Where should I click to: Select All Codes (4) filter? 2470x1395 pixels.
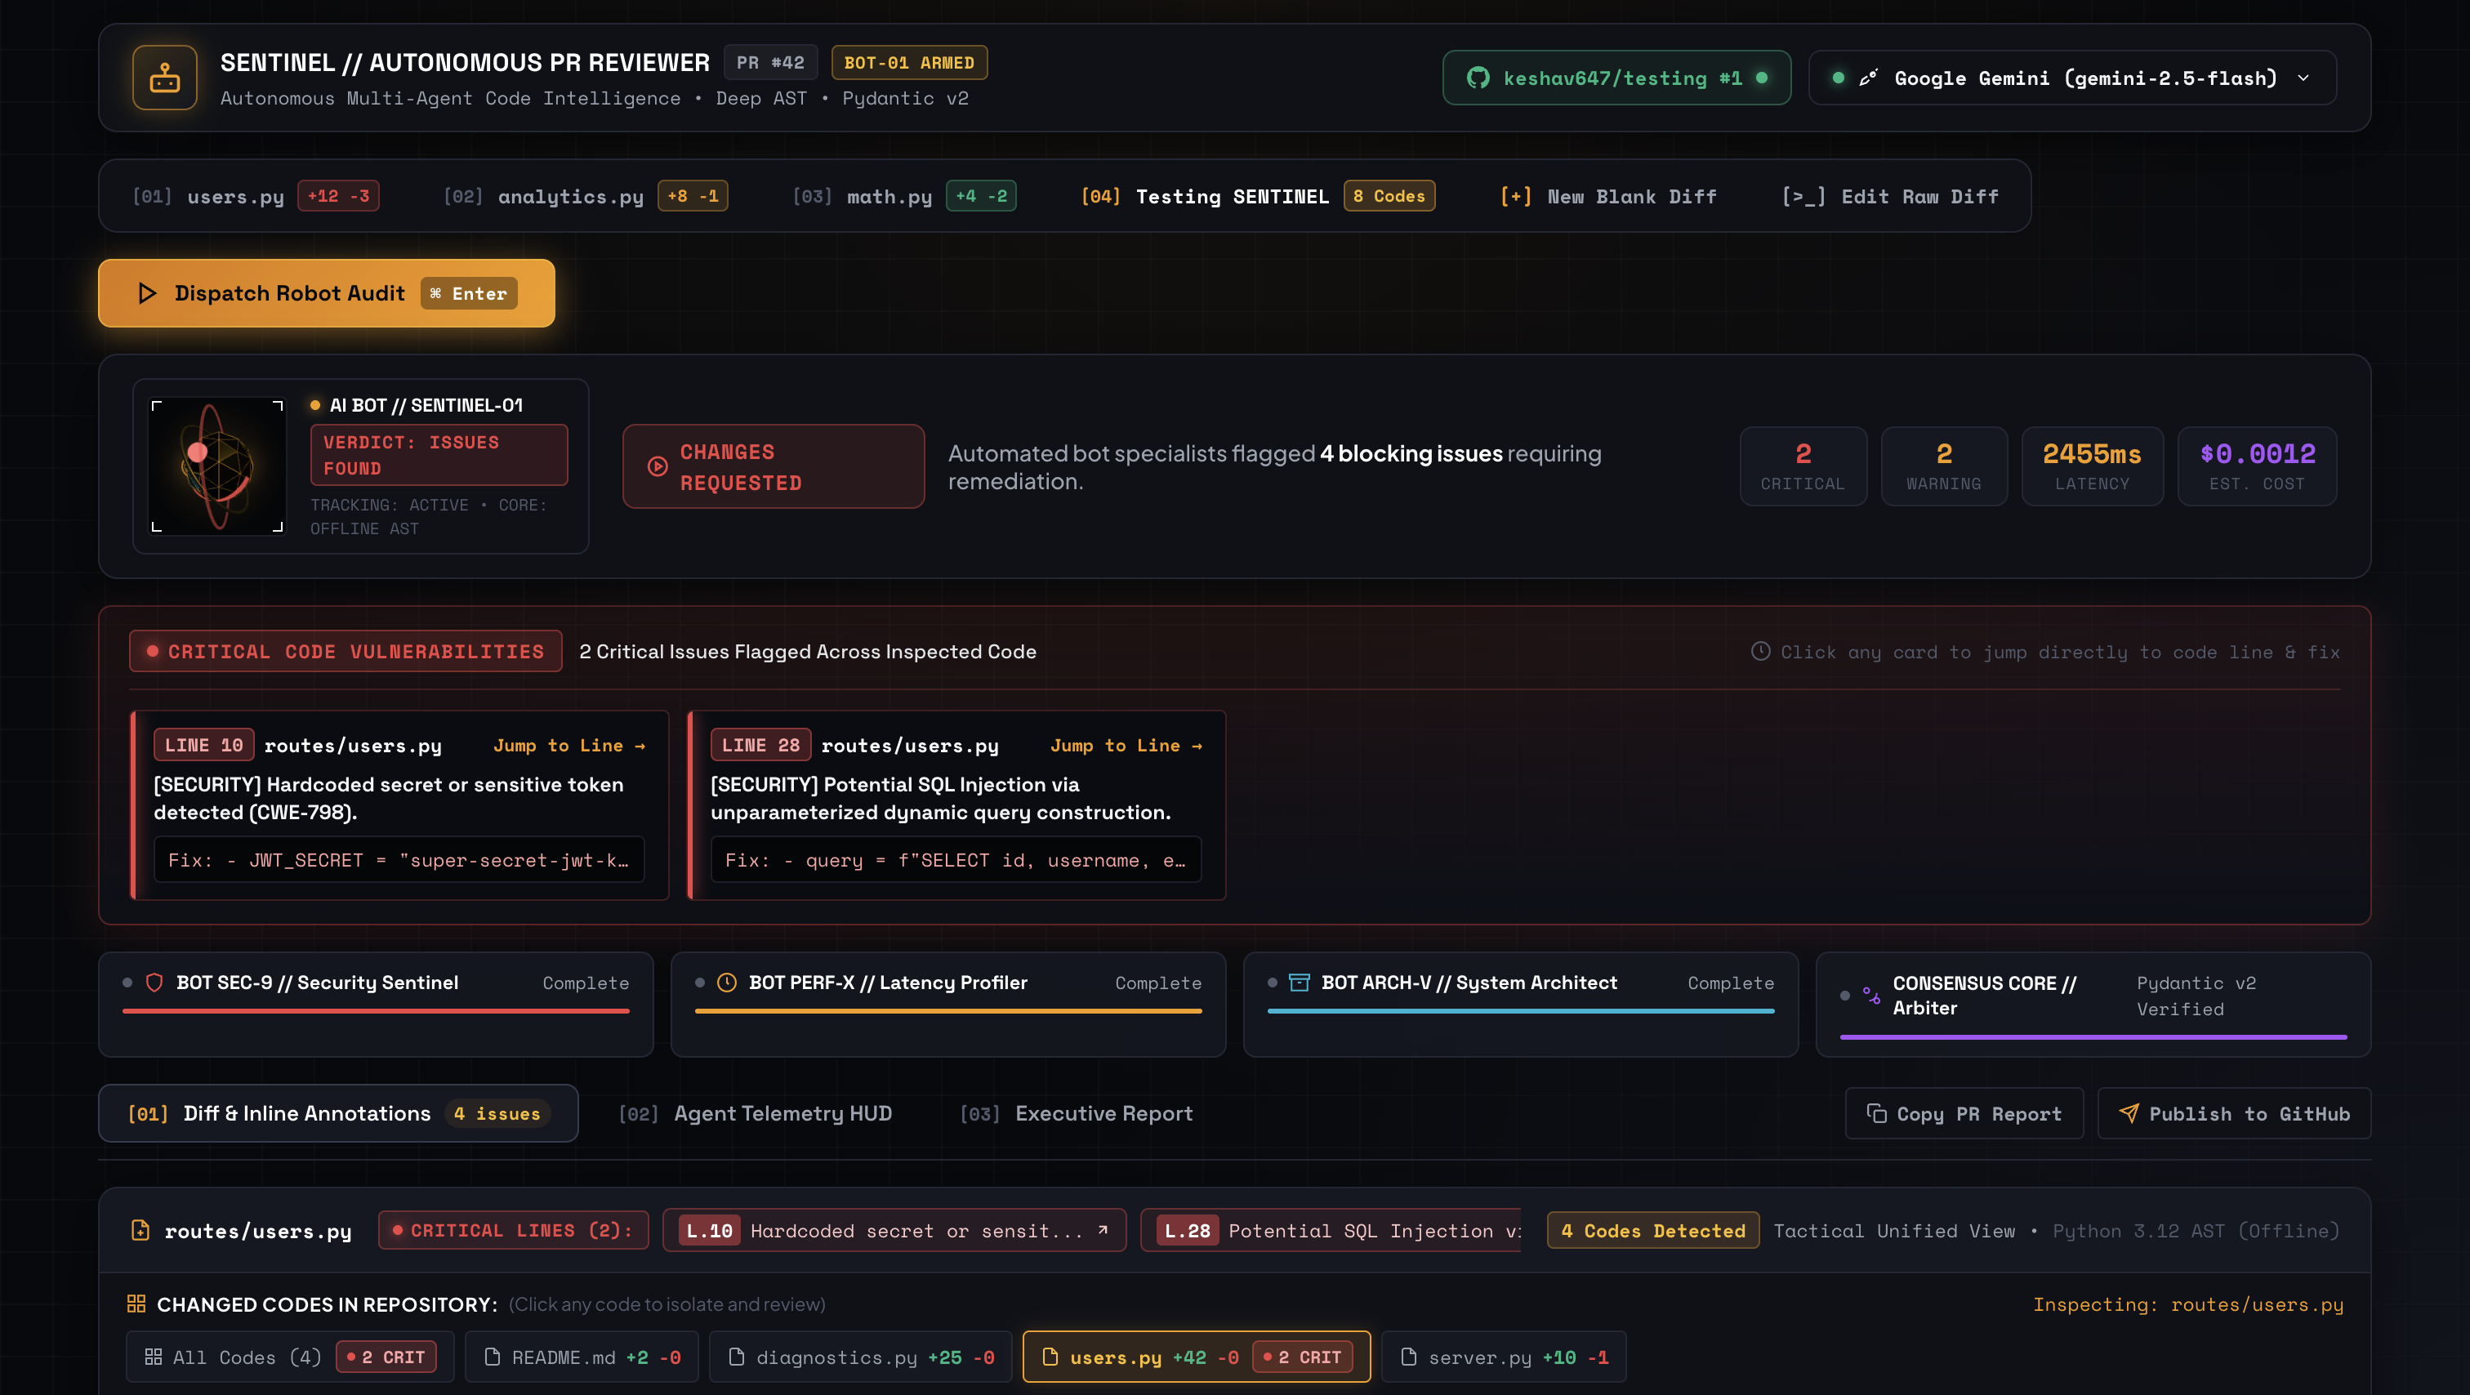[x=290, y=1357]
